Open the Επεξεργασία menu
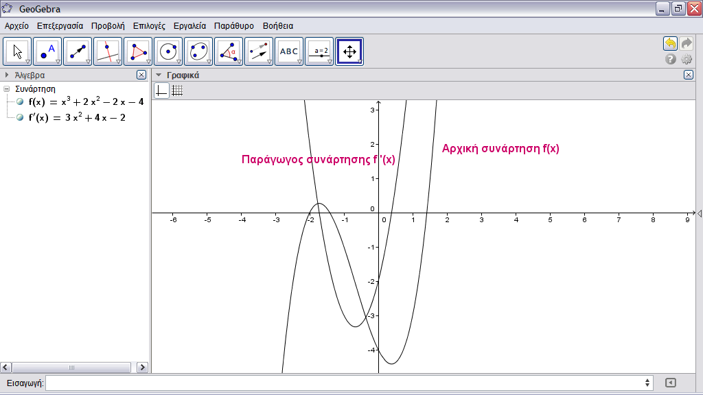The image size is (703, 395). tap(60, 26)
